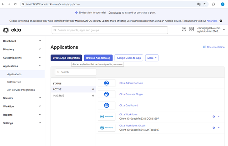
Task: Open Okta Workflows OAuth application link
Action: 132,126
